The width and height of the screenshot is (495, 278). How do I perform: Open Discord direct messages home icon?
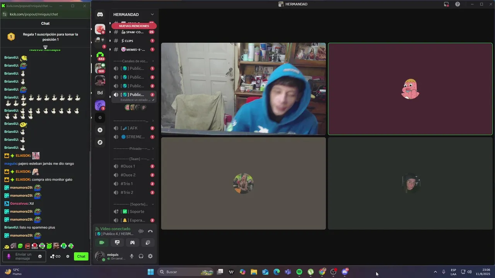[x=100, y=15]
